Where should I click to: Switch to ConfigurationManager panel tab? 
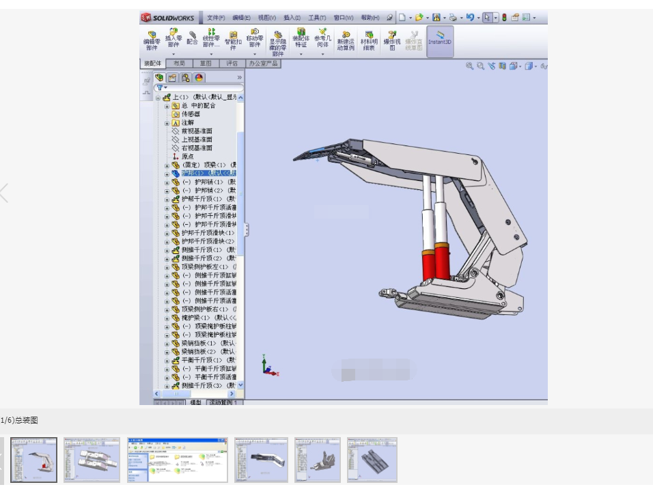coord(186,77)
